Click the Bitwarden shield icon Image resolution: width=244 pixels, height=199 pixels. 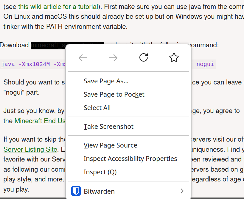76,191
